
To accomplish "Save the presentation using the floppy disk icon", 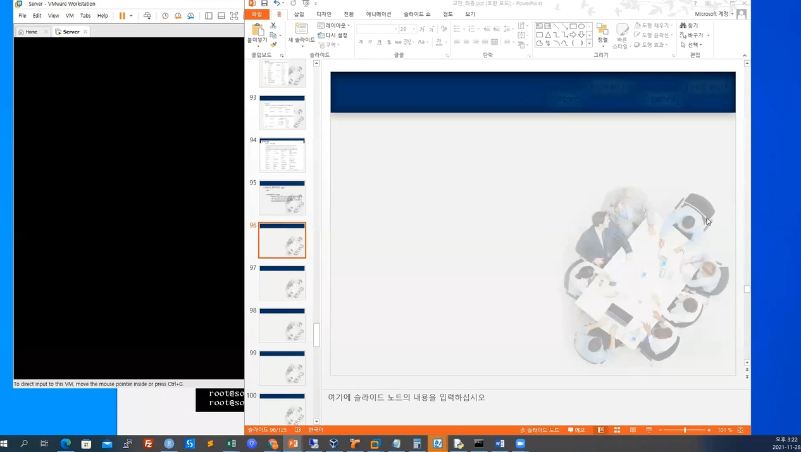I will [x=264, y=4].
